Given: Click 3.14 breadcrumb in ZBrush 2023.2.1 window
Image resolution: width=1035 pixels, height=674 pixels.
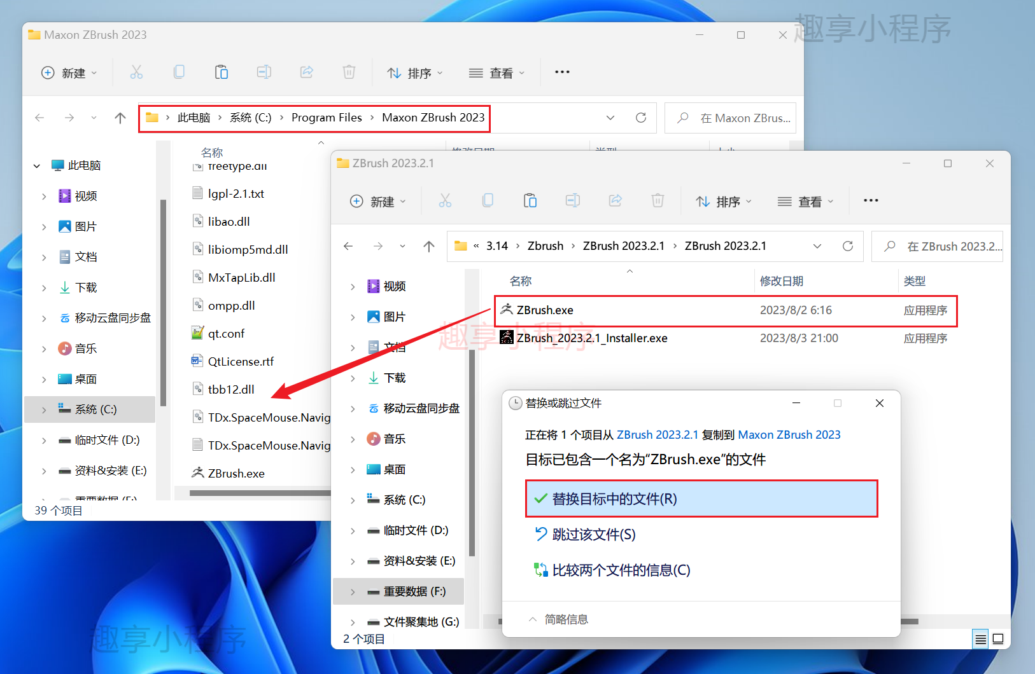Looking at the screenshot, I should coord(497,246).
